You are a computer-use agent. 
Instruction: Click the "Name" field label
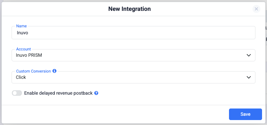coord(21,26)
